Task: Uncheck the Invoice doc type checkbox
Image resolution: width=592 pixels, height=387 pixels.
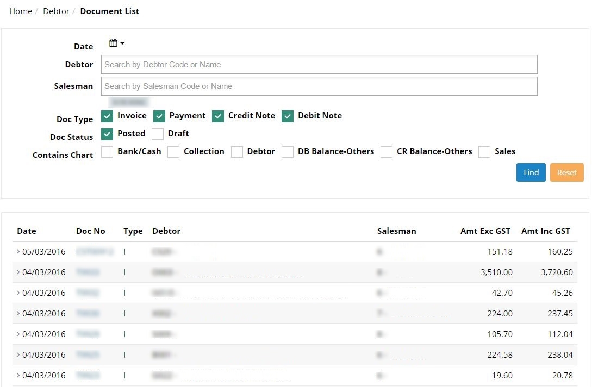Action: 107,116
